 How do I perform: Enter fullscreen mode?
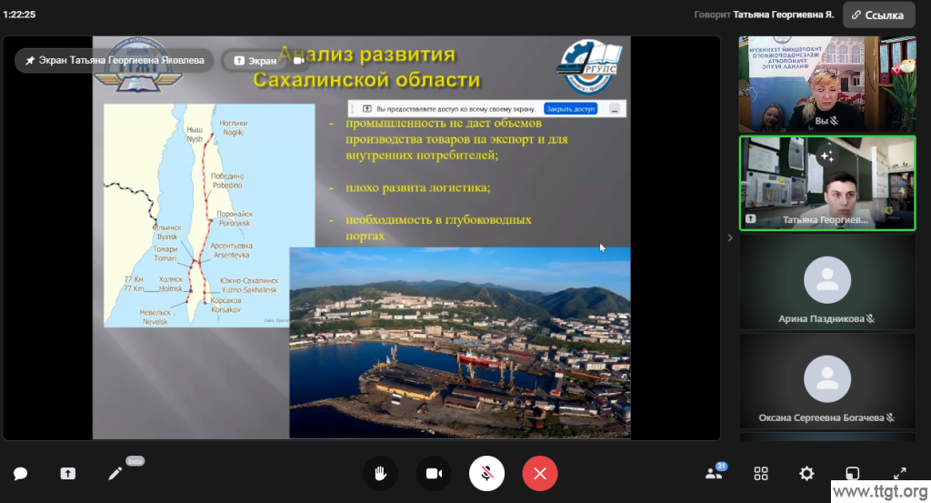click(899, 474)
